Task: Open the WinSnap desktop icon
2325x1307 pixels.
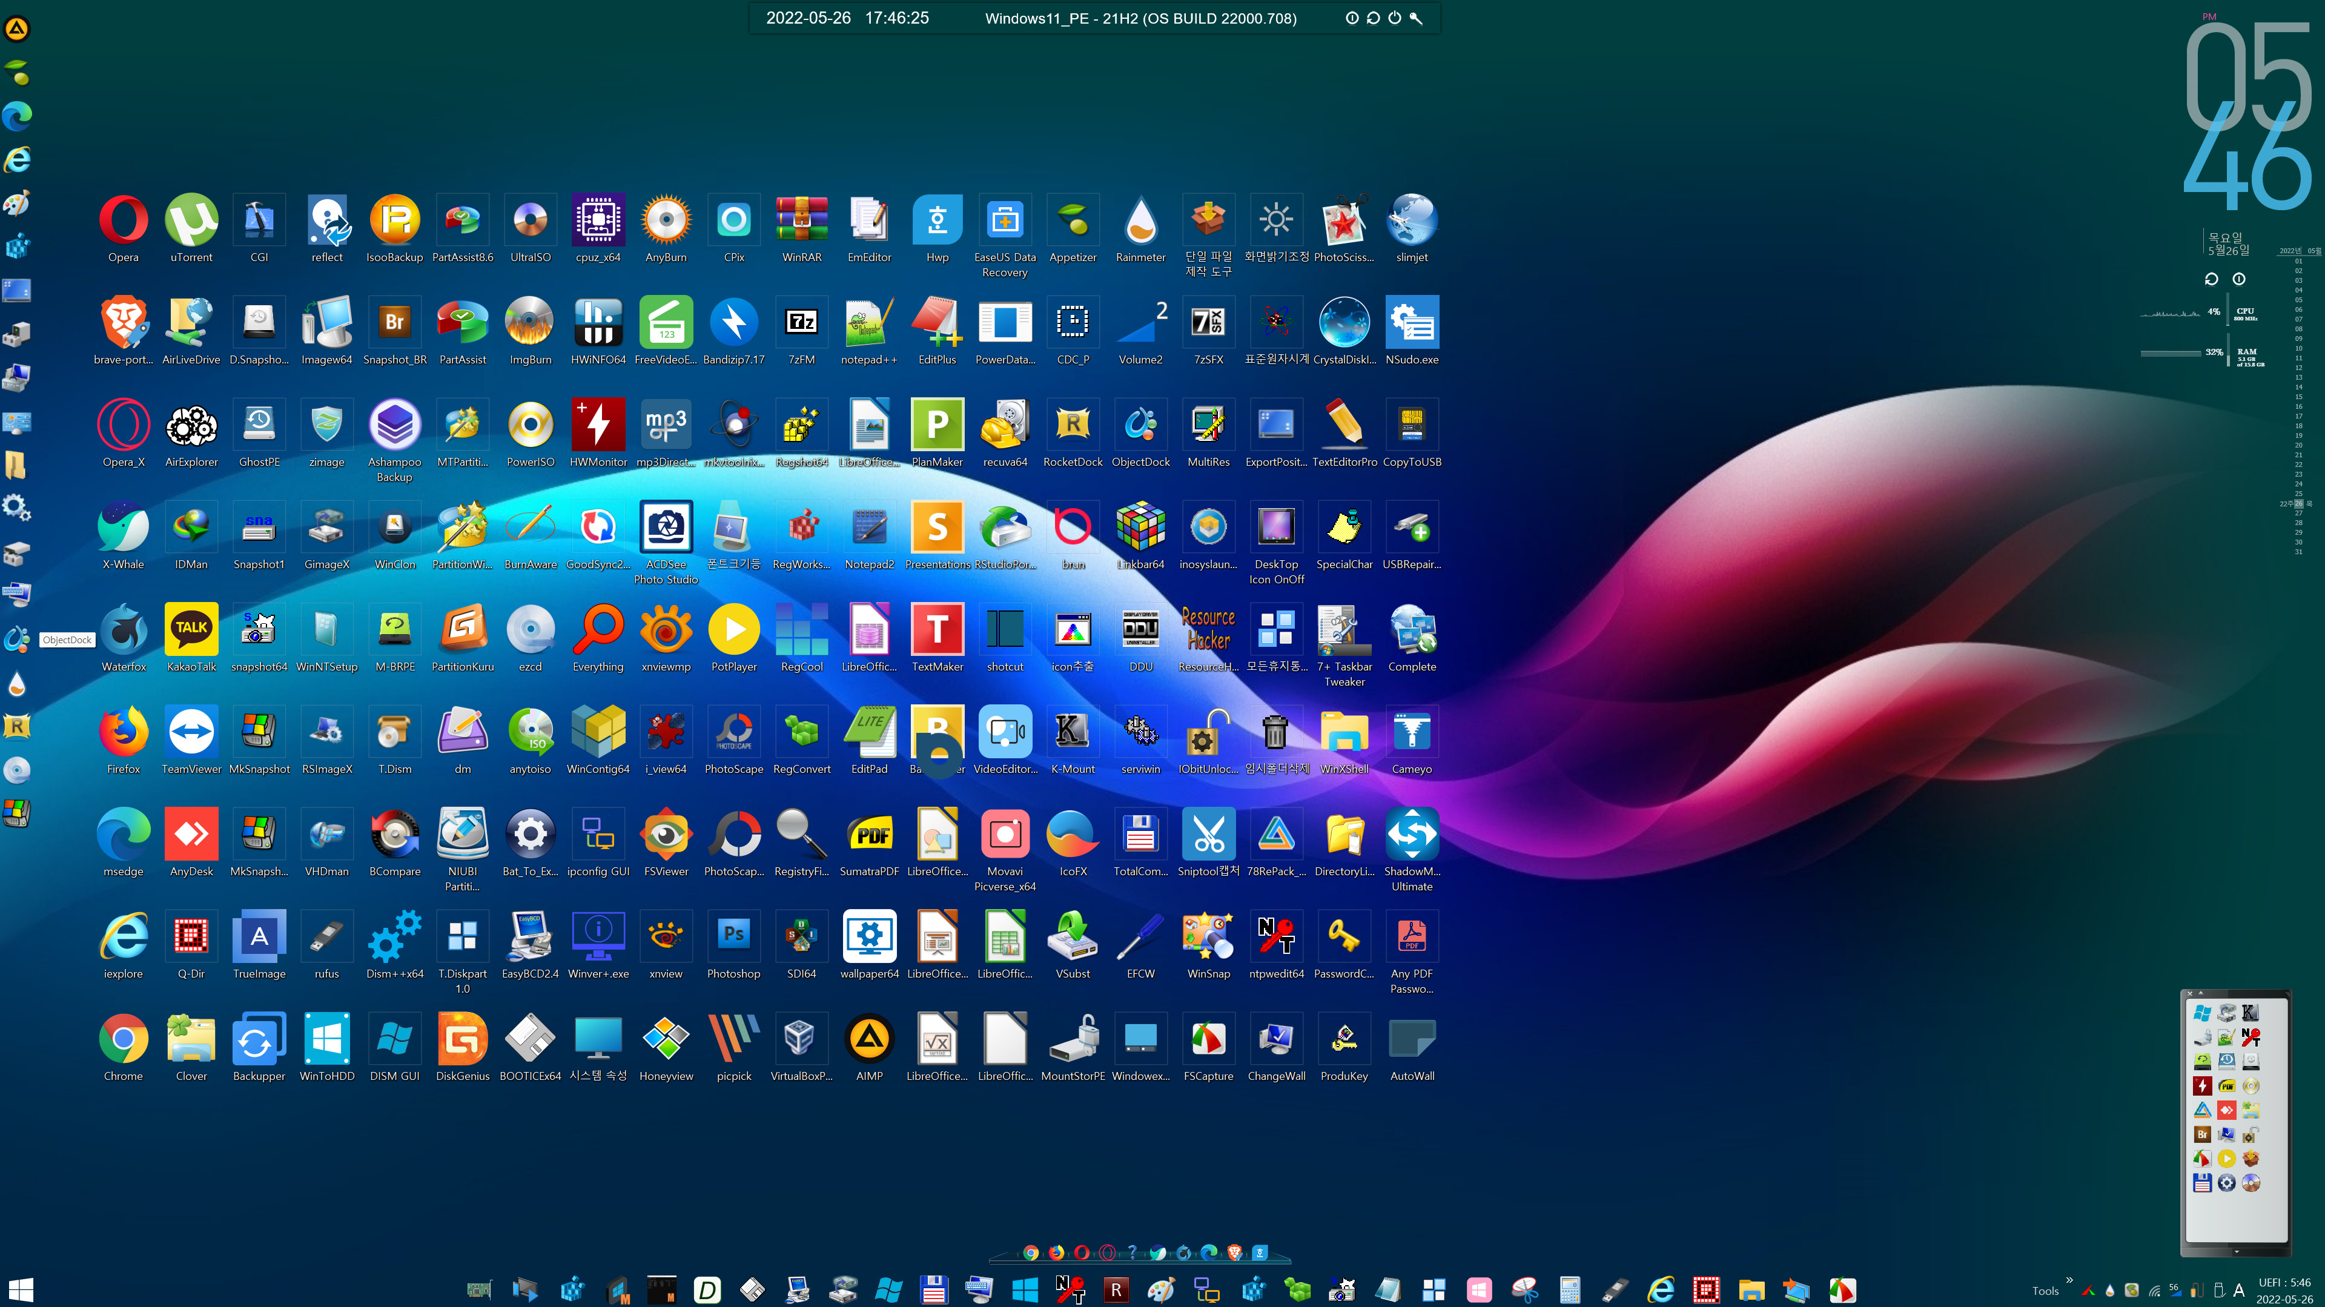Action: (1209, 944)
